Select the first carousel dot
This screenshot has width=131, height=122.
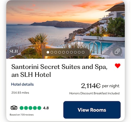tap(48, 52)
